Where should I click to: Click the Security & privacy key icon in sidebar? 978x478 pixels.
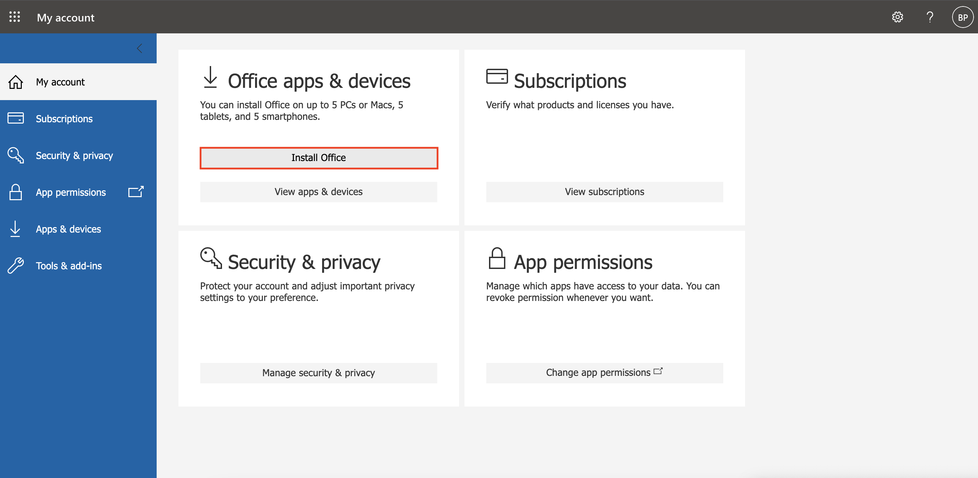(16, 155)
